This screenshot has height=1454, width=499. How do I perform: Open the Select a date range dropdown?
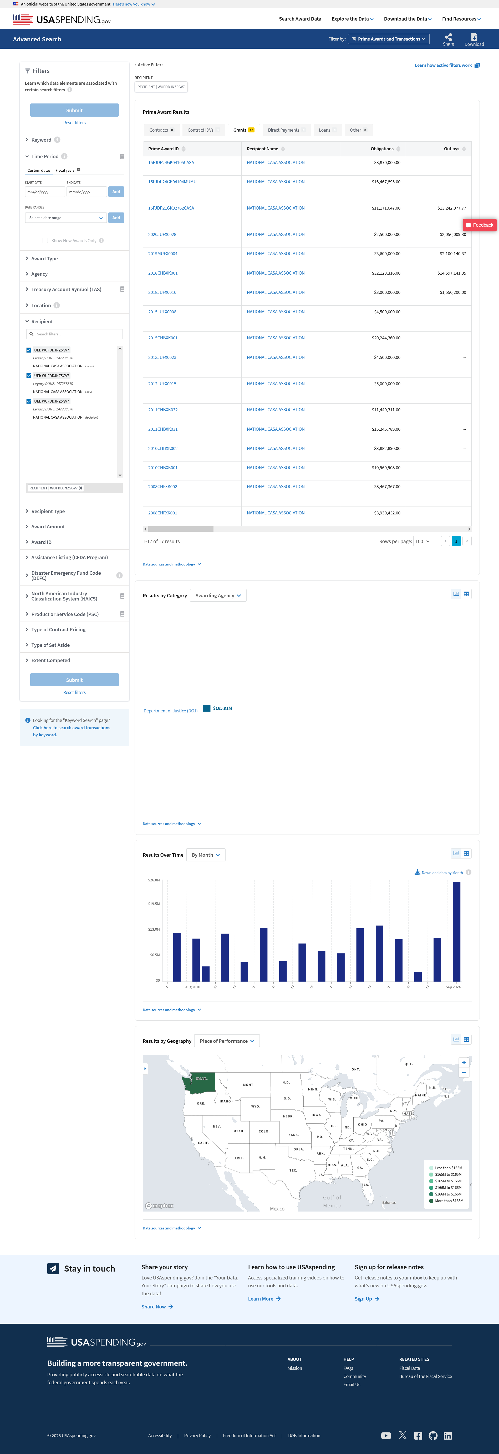click(x=66, y=218)
